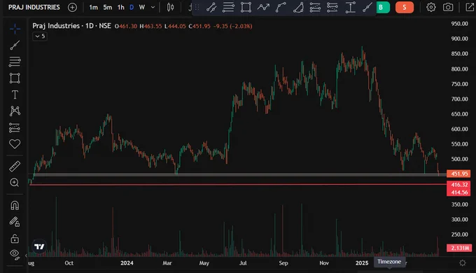
Task: Take a chart snapshot with camera icon
Action: click(448, 7)
